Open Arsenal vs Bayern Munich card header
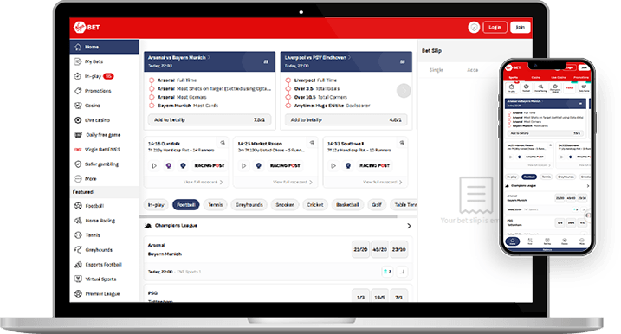Screen dimensions: 621x334 [x=210, y=61]
